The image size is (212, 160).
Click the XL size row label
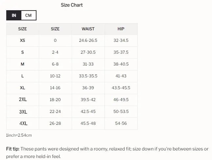coord(22,88)
